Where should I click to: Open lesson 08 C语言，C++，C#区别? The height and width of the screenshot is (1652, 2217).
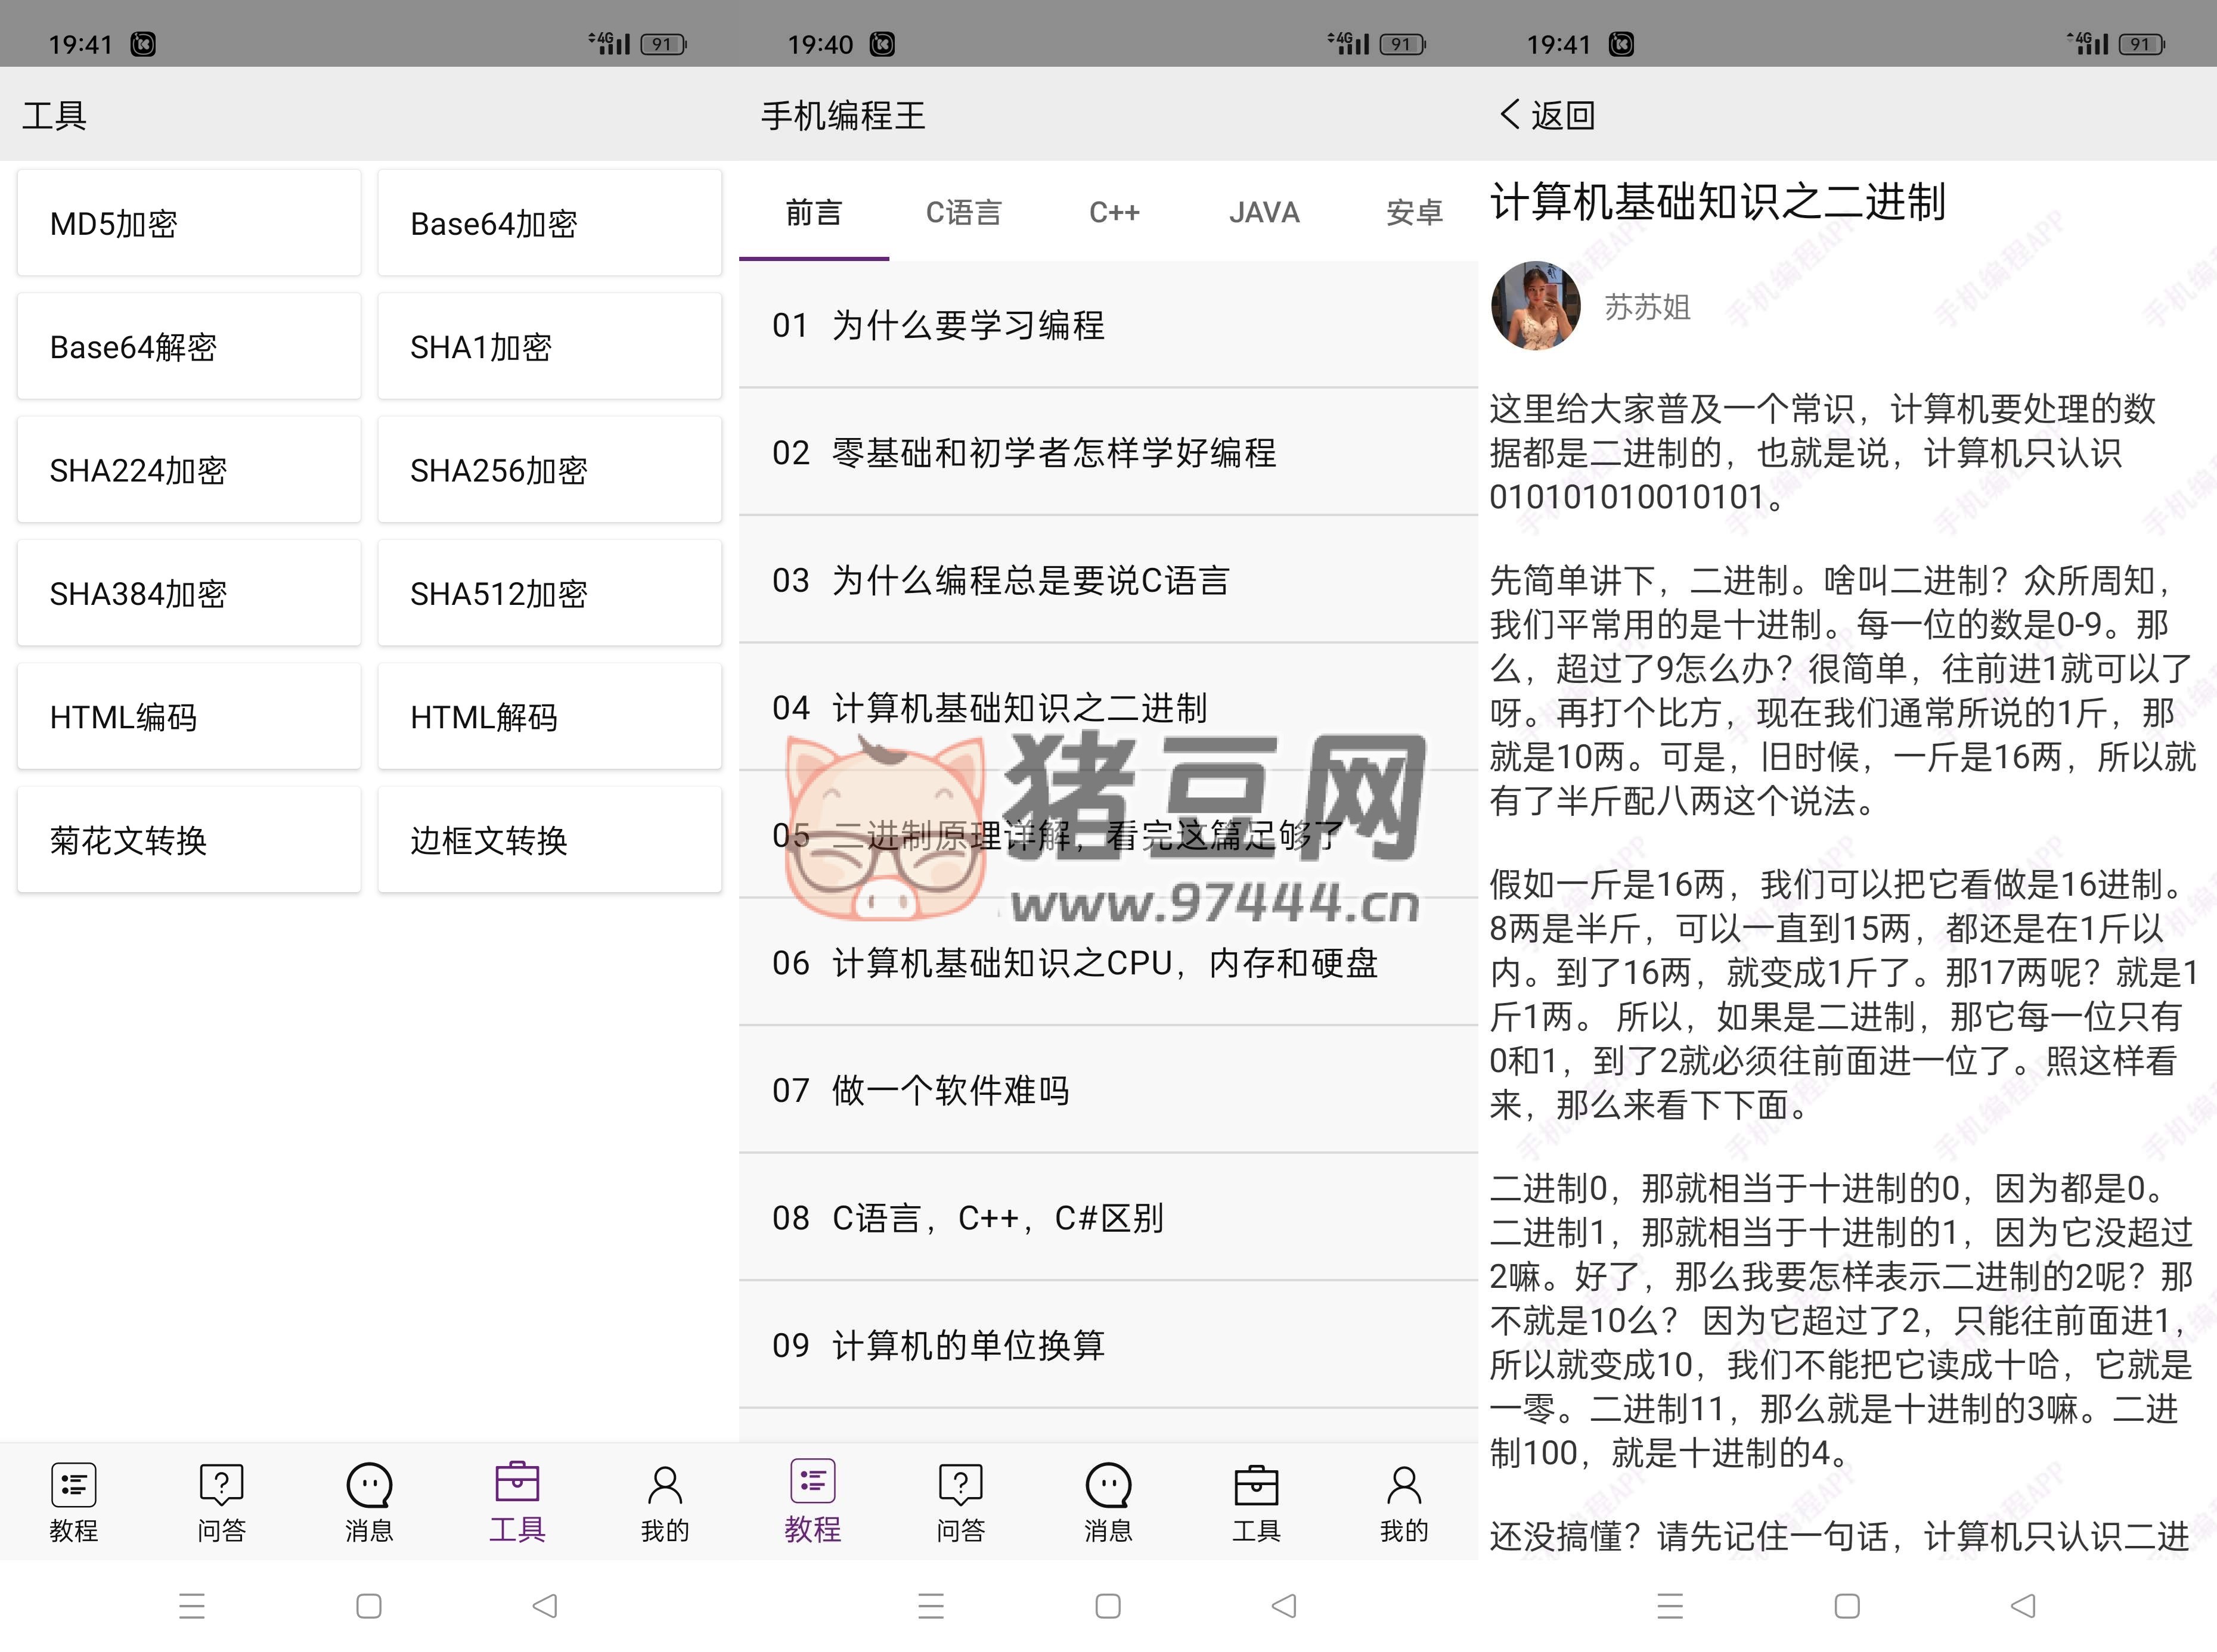coord(1108,1218)
